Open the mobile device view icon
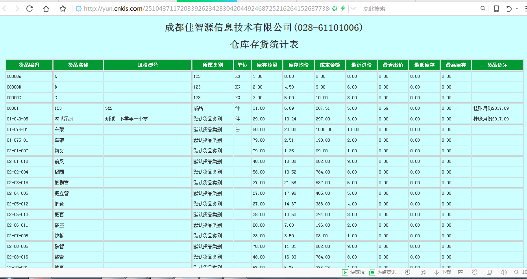Screen dimensions: 527x279 496,9
